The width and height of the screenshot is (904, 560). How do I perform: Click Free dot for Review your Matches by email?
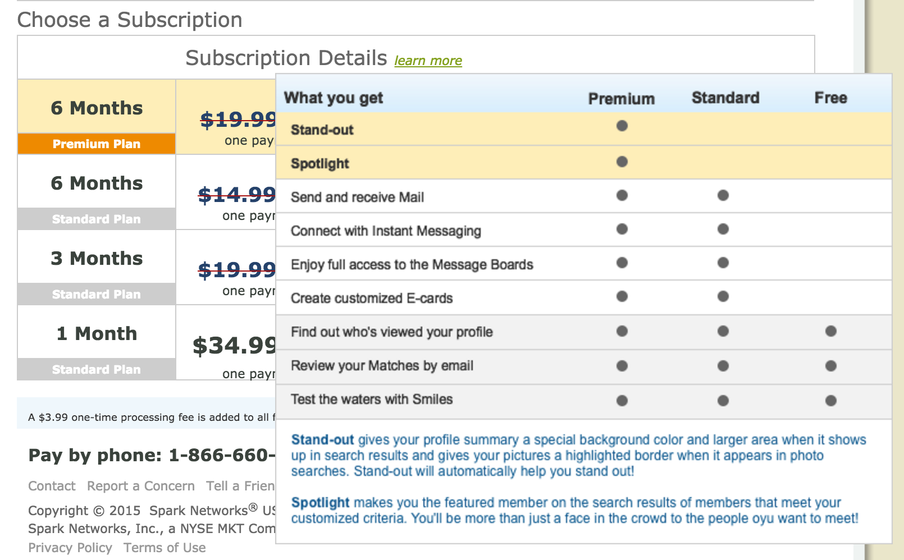831,366
